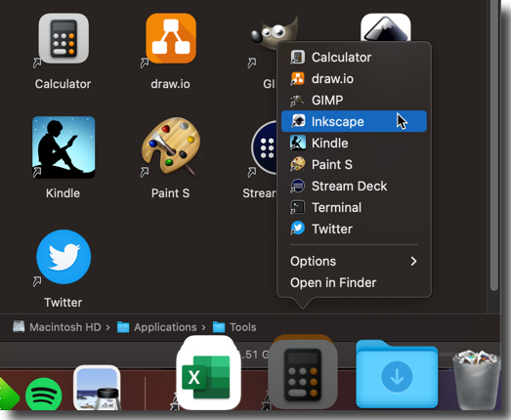Click Macintosh HD in the path bar
The width and height of the screenshot is (511, 420).
(57, 327)
